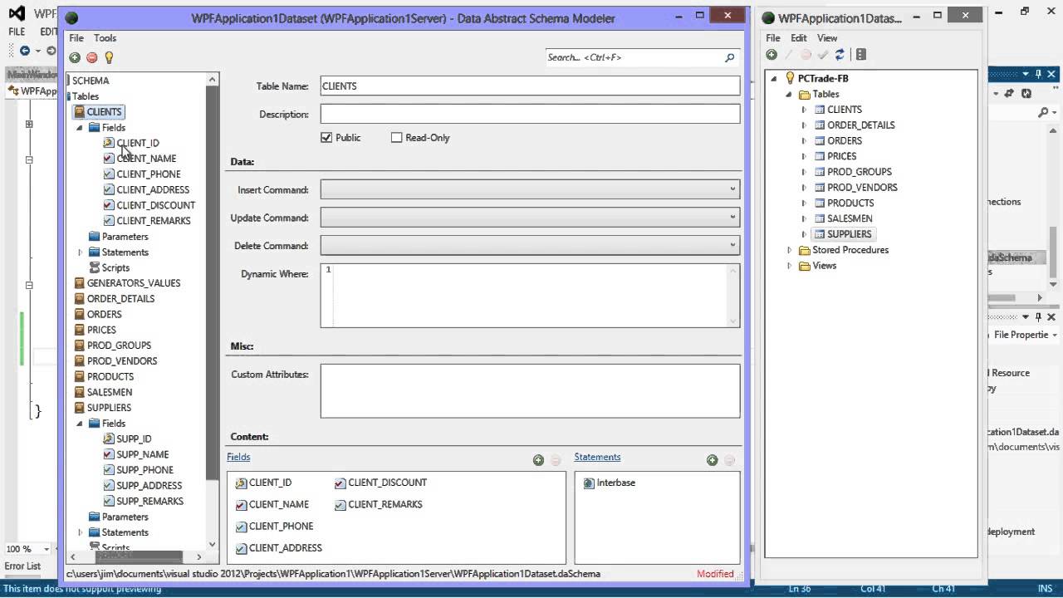This screenshot has height=598, width=1063.
Task: Click the ORDER_DETAILS table icon in PCTrade-FB tree
Action: tap(820, 125)
